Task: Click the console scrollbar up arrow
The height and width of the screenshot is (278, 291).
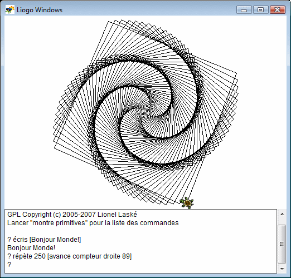Action: (x=282, y=215)
